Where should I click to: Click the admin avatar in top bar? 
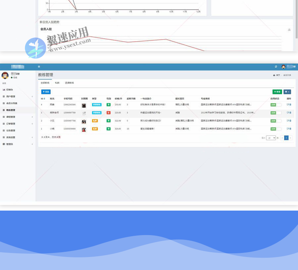[283, 67]
